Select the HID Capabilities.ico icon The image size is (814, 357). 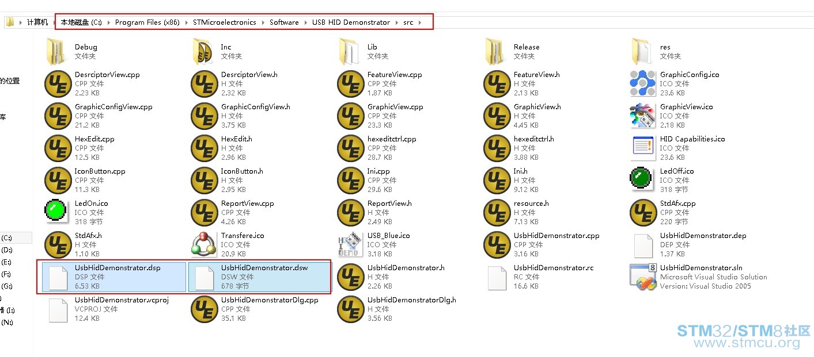643,148
